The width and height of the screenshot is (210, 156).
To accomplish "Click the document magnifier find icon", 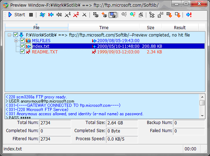I will pos(141,15).
